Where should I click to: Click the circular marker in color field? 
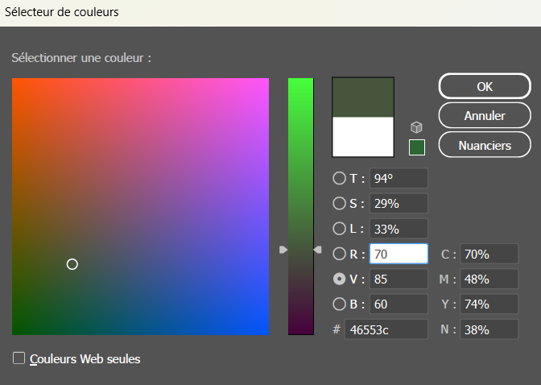click(72, 264)
